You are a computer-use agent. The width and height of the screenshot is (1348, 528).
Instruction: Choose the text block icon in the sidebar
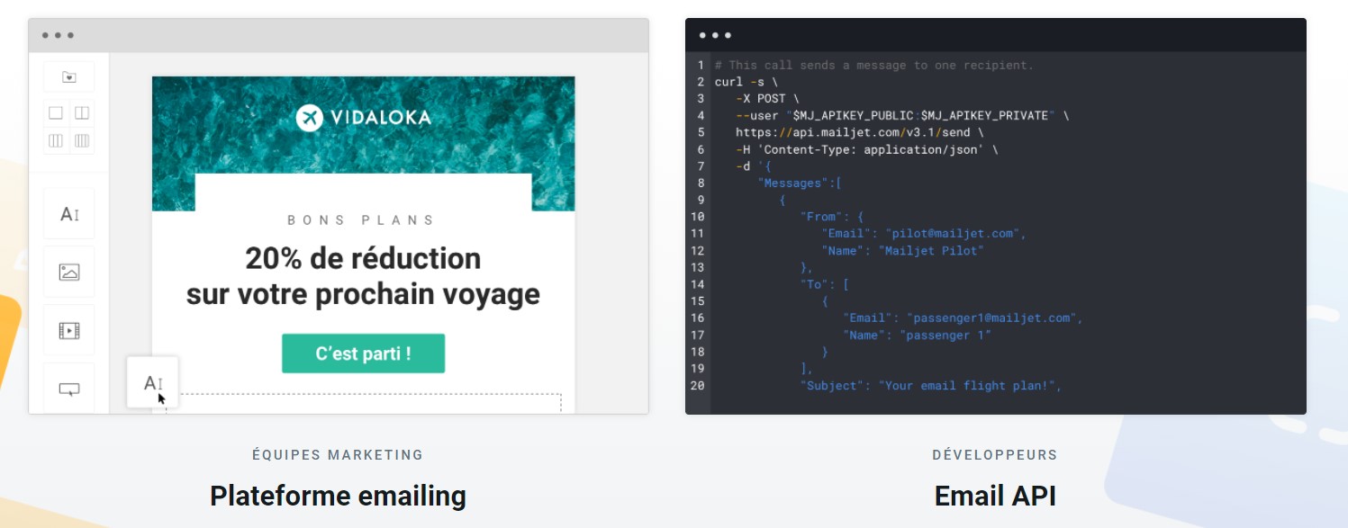[69, 214]
